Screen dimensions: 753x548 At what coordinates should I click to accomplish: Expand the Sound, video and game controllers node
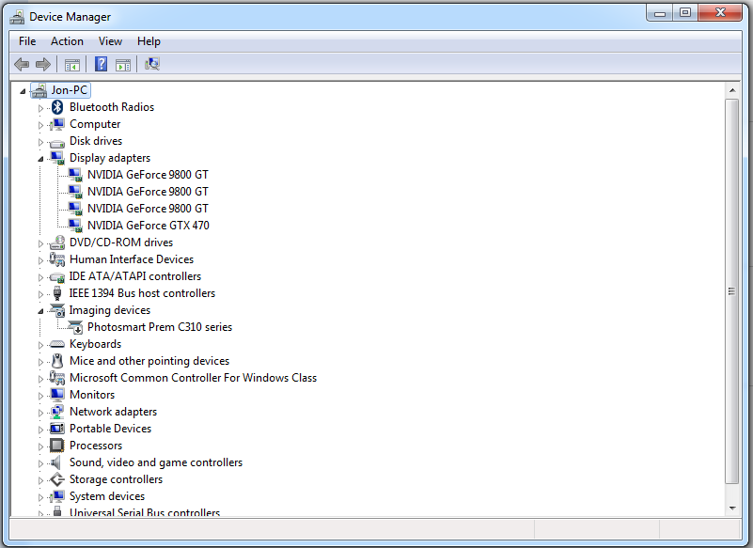click(40, 463)
